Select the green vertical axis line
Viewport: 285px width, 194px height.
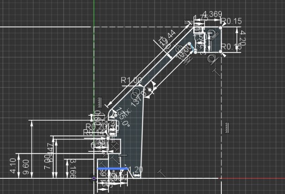[94, 55]
